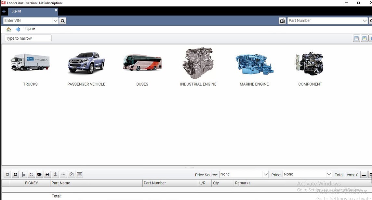Select the BUSES catalog image
Screen dimensions: 372x200
click(x=142, y=62)
